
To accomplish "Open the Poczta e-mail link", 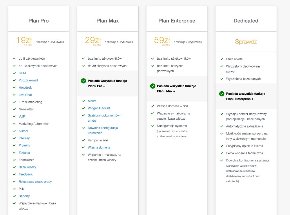I will coord(28,80).
